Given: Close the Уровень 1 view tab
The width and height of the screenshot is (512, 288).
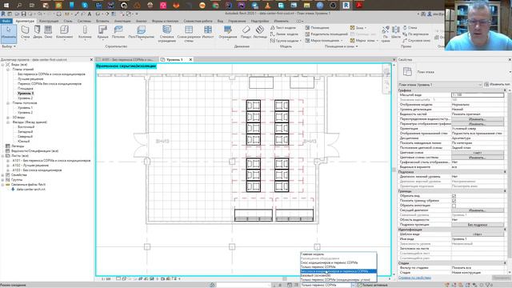Looking at the screenshot, I should (190, 59).
